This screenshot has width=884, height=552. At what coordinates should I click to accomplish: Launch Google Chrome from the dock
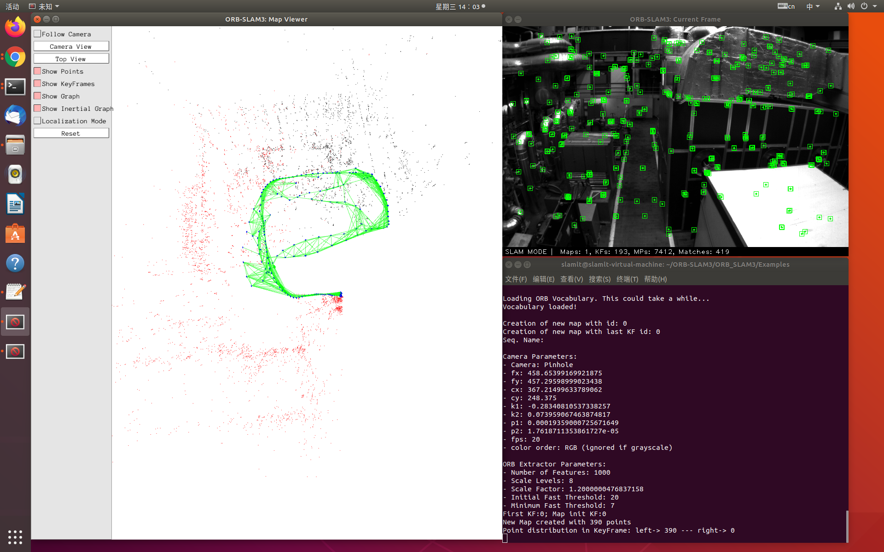click(15, 57)
